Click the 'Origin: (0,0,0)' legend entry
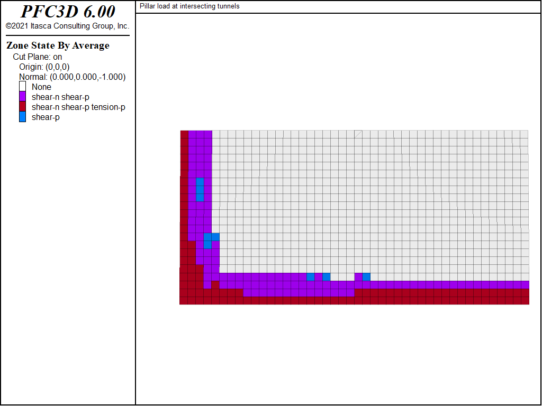Screen dimensions: 542x406 point(44,67)
